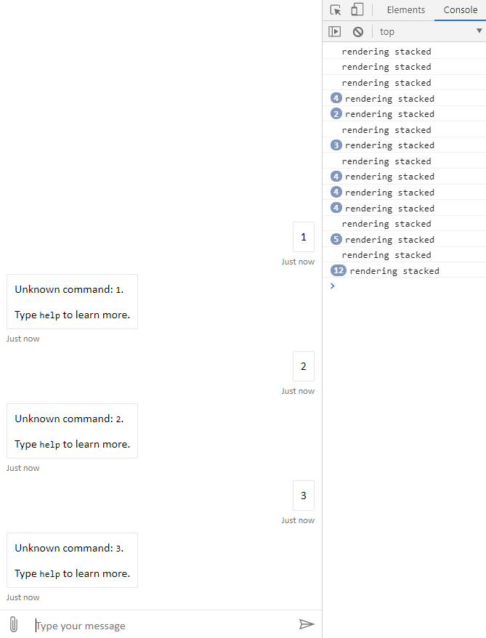Switch to the Elements tab
The height and width of the screenshot is (638, 486).
405,9
